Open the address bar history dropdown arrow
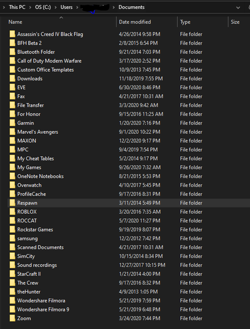This screenshot has width=250, height=329. pos(238,8)
